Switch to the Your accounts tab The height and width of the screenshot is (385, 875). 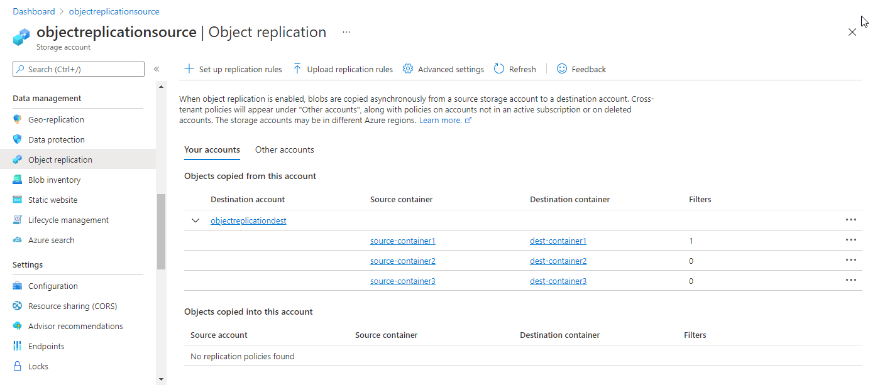[x=212, y=149]
